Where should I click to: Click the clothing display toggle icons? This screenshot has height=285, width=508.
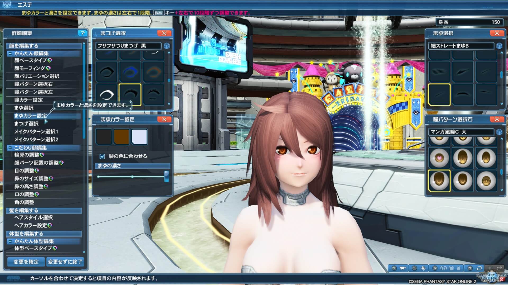[451, 268]
